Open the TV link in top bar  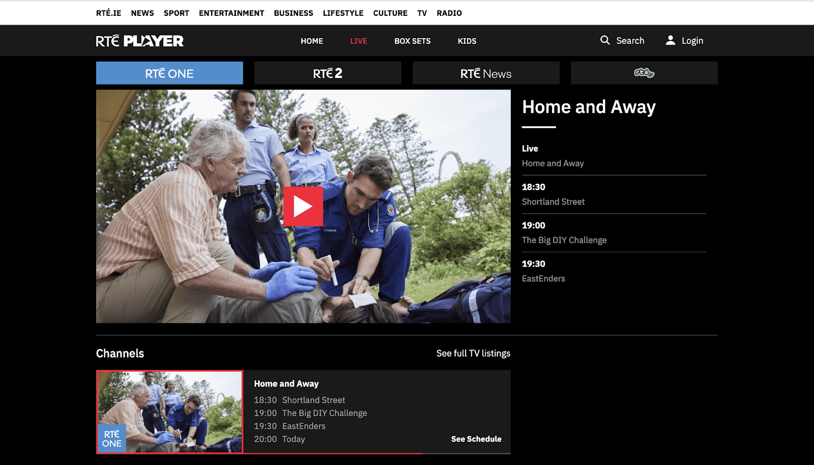point(422,13)
